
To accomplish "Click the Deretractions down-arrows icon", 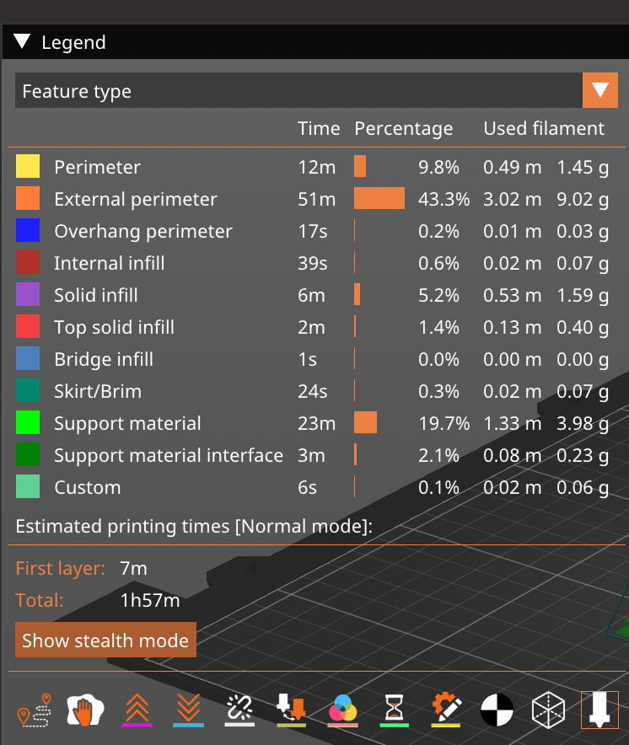I will 188,710.
